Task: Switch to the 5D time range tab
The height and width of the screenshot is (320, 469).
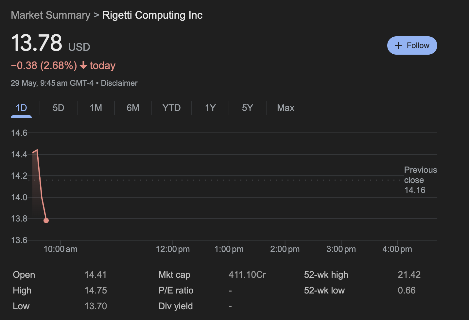Action: click(59, 108)
